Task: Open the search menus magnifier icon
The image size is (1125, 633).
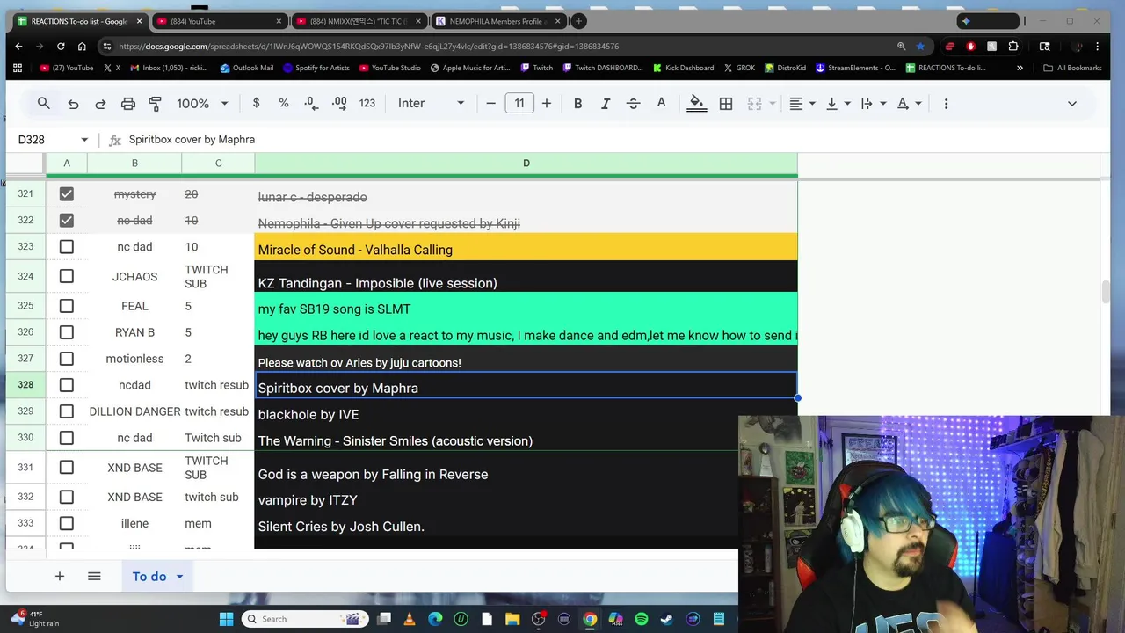Action: pyautogui.click(x=43, y=103)
